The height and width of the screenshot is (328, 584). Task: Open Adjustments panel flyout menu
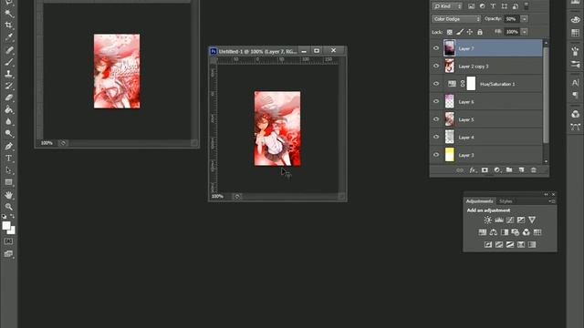tap(551, 201)
